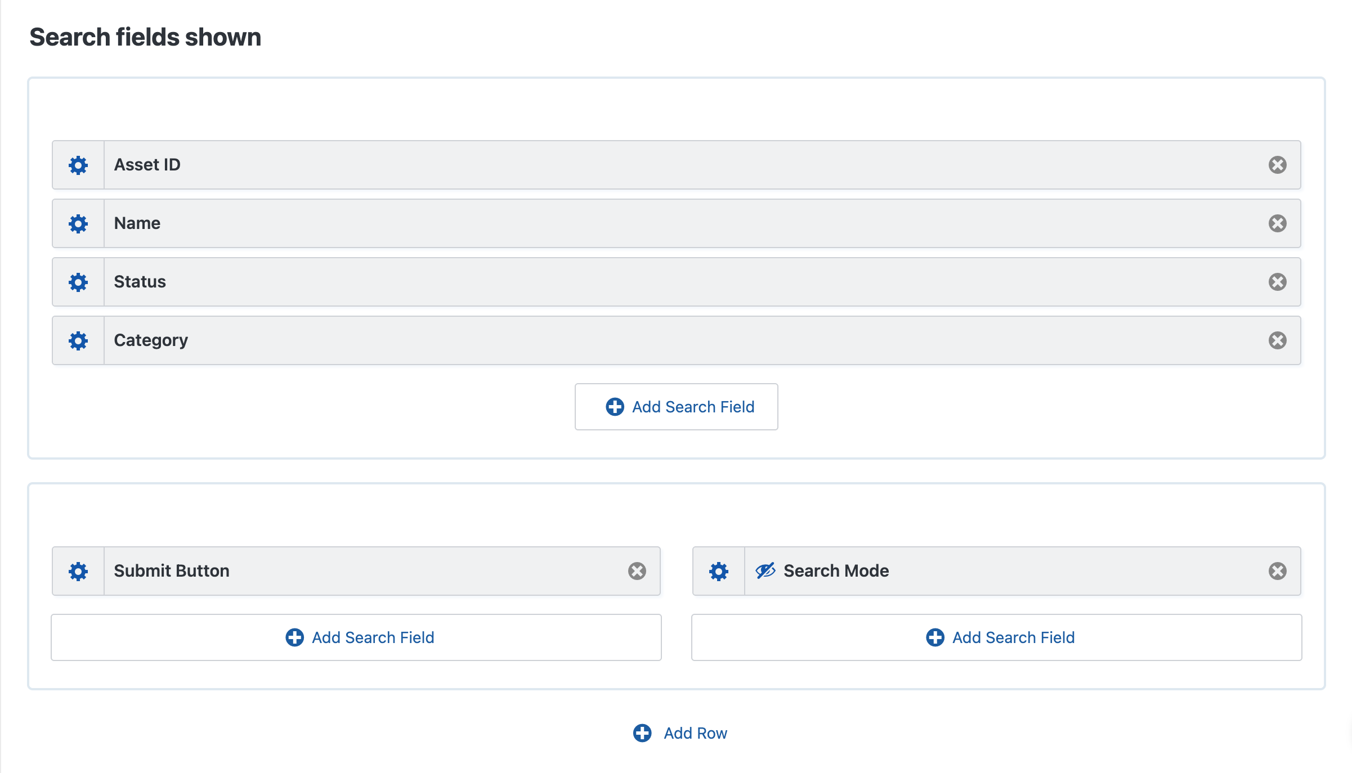This screenshot has height=773, width=1352.
Task: Remove the Asset ID search field
Action: point(1278,165)
